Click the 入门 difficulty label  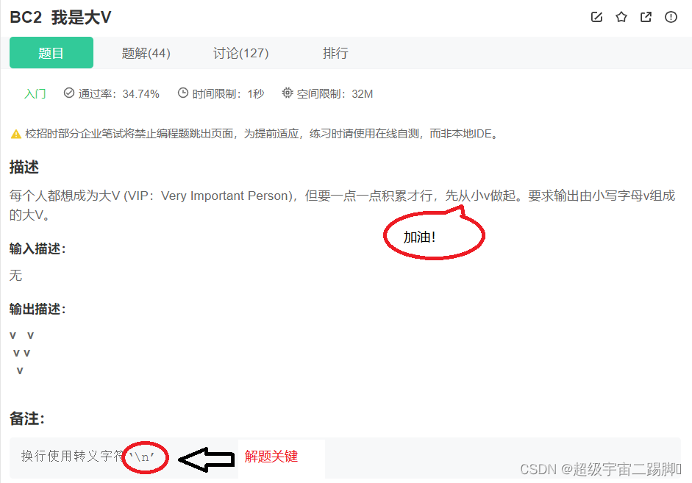35,94
